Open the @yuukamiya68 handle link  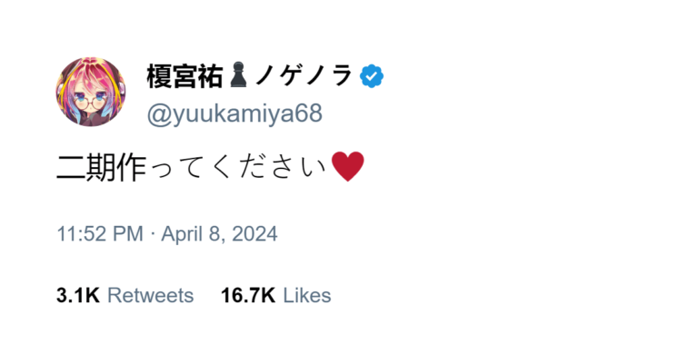pyautogui.click(x=234, y=113)
